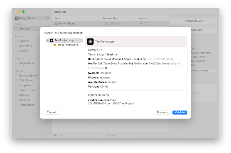Click the Launch Time clock icon
231x153 pixels.
[x=17, y=90]
